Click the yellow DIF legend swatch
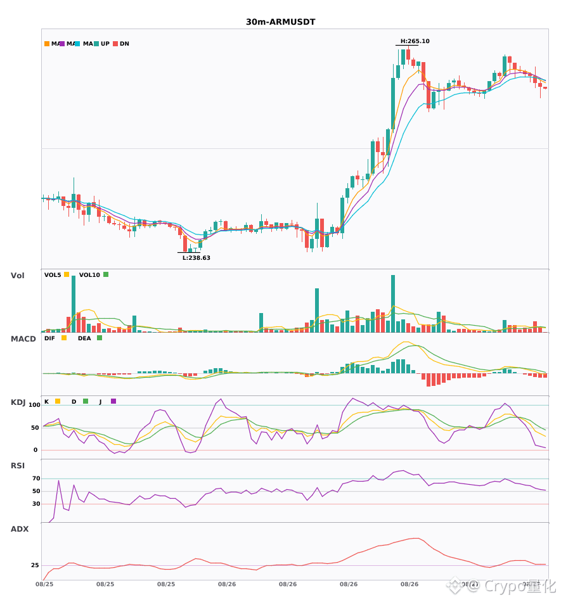Image resolution: width=561 pixels, height=602 pixels. click(64, 338)
